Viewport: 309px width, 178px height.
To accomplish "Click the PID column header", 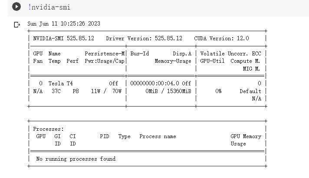I will tap(104, 136).
